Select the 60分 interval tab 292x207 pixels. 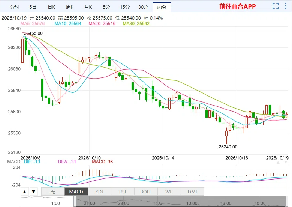162,7
